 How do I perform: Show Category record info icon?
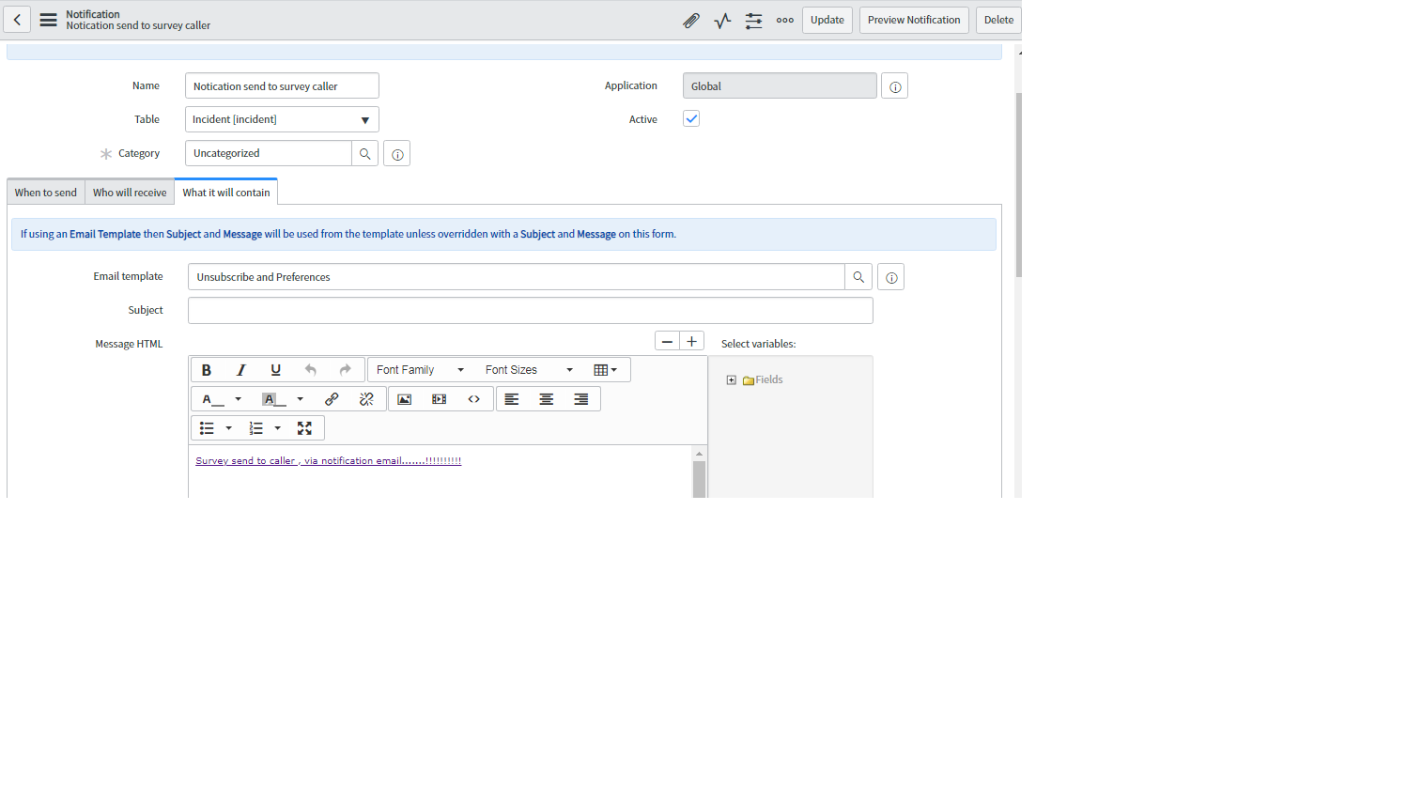click(397, 154)
